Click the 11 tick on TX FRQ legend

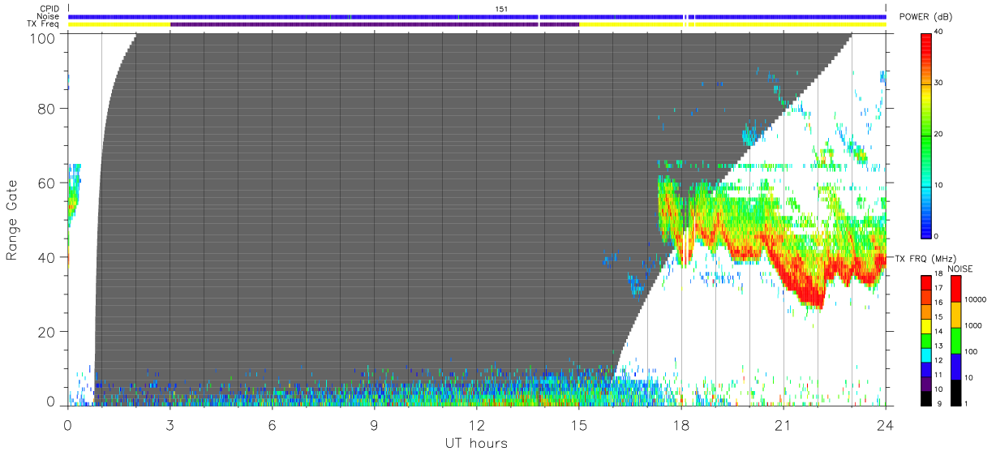click(939, 375)
